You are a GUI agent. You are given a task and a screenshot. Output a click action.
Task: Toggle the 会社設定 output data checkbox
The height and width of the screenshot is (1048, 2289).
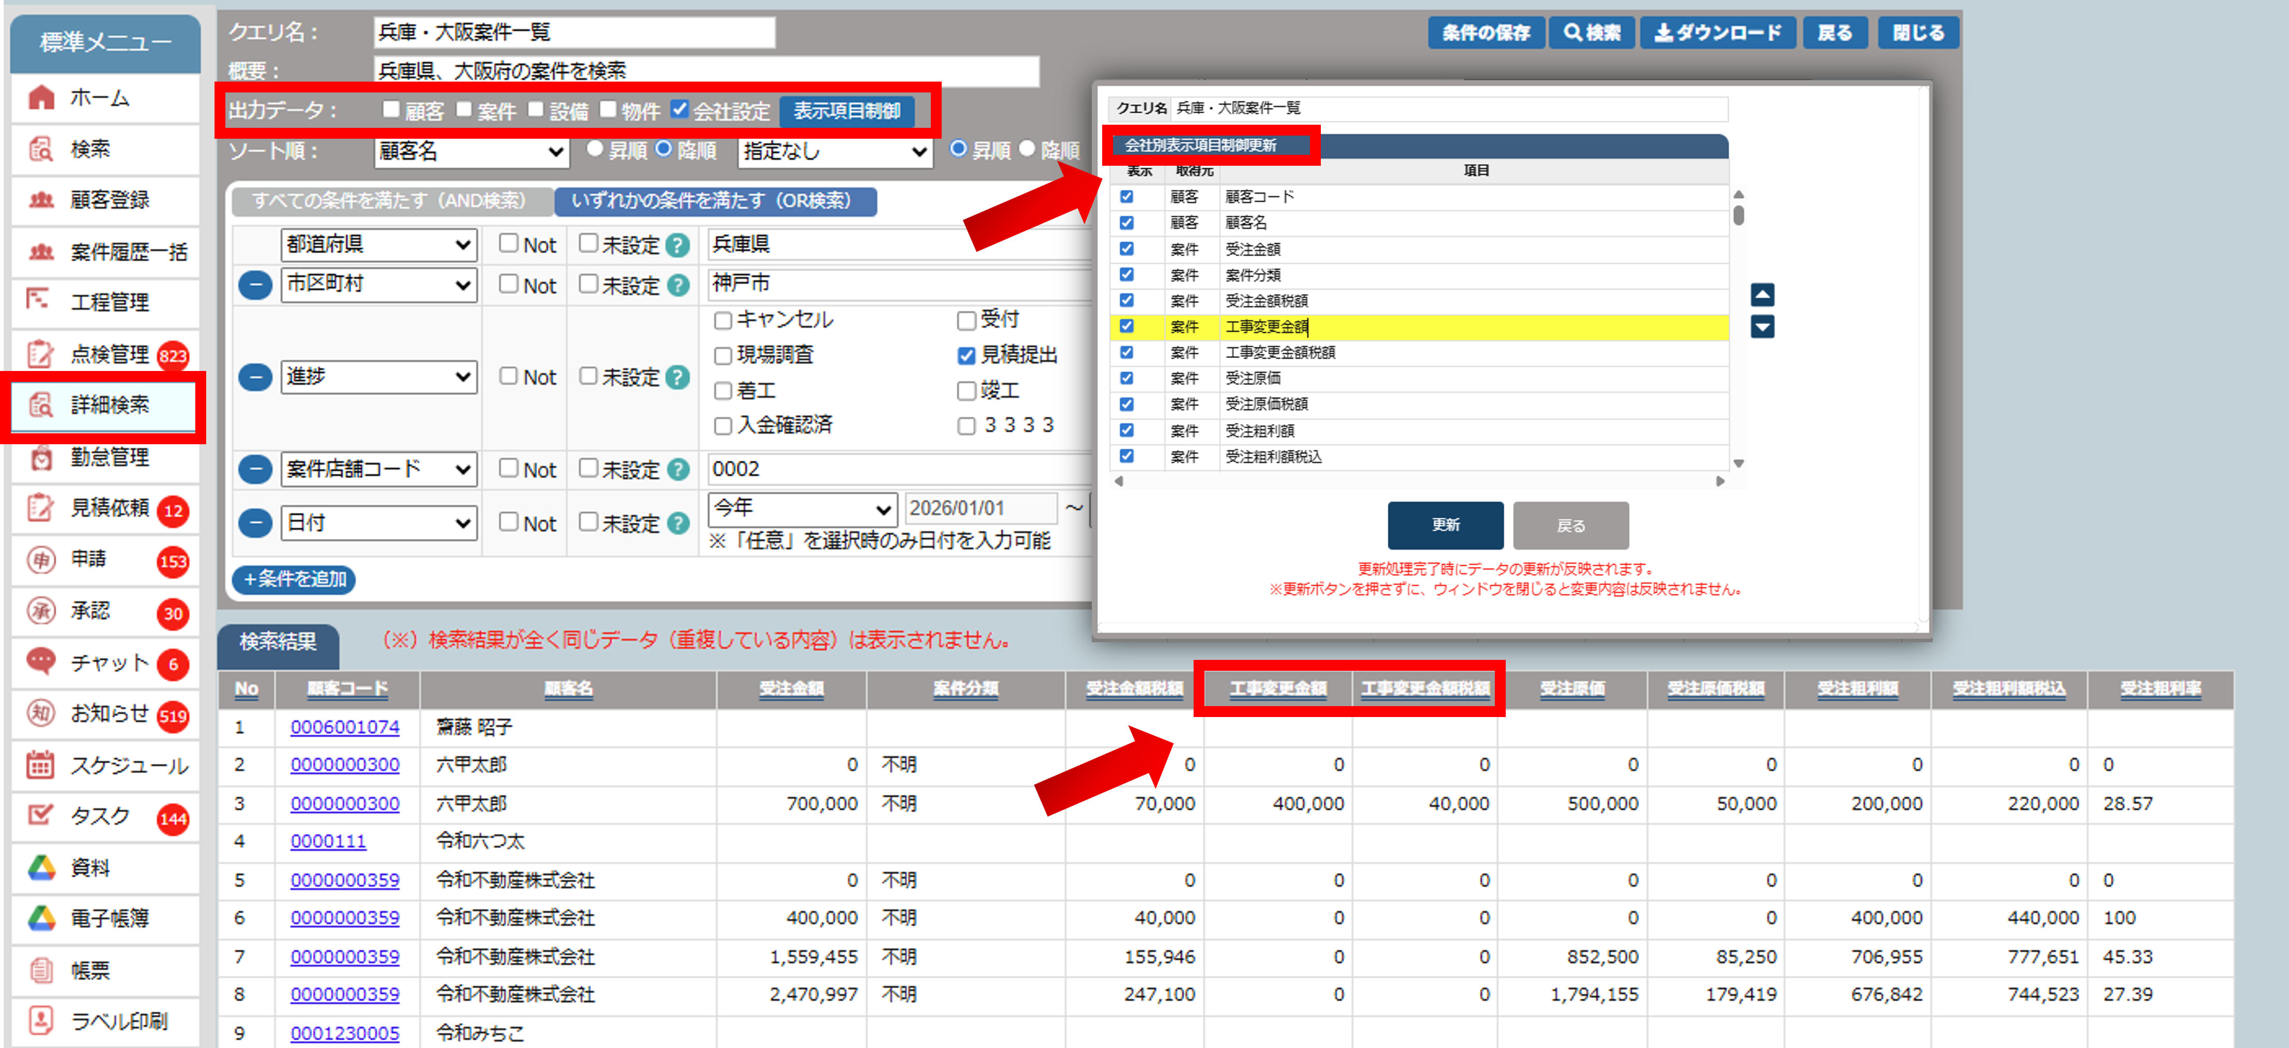[x=680, y=109]
